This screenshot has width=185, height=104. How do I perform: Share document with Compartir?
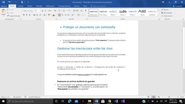pyautogui.click(x=177, y=6)
